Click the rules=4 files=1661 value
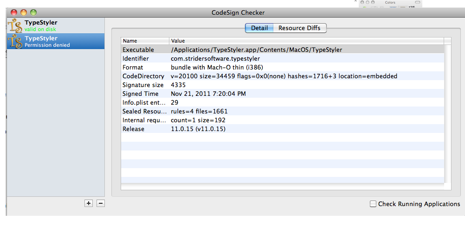465x226 pixels. (199, 112)
